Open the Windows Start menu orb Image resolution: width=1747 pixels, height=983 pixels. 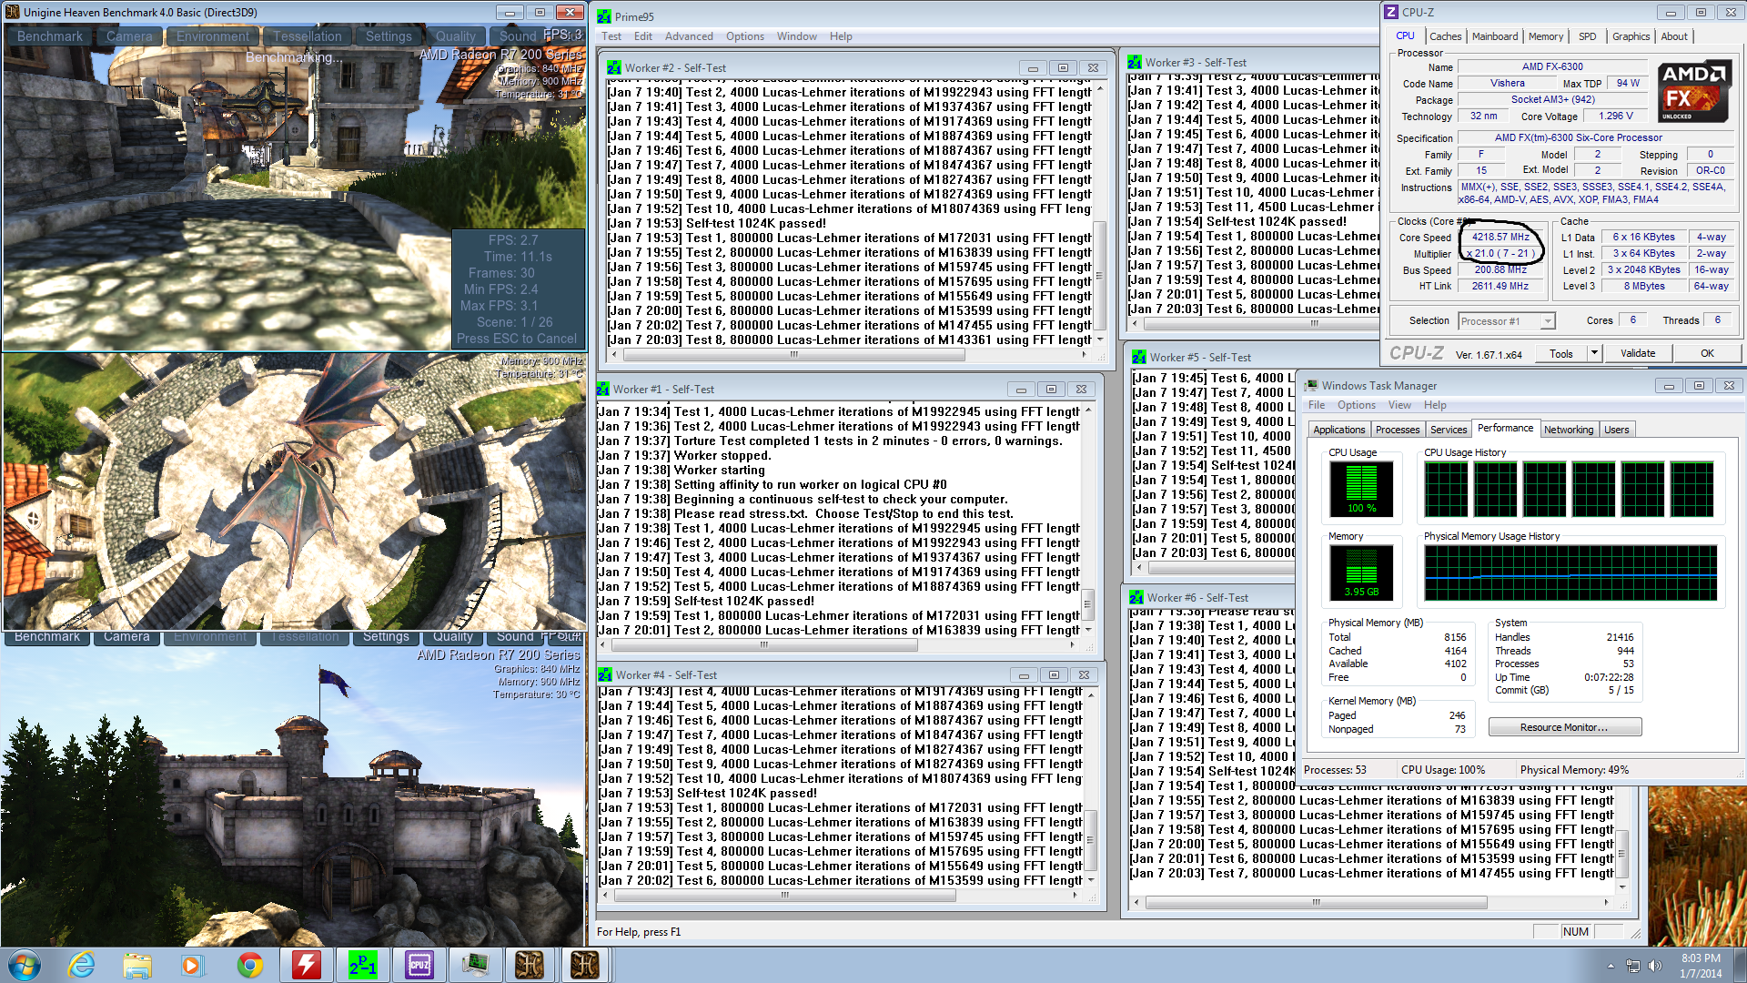coord(25,965)
